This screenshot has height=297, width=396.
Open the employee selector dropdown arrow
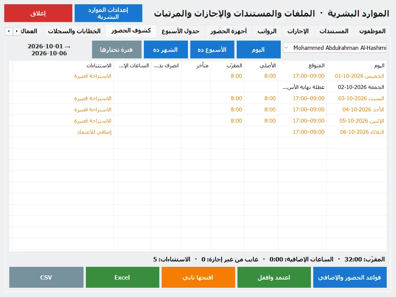point(287,48)
